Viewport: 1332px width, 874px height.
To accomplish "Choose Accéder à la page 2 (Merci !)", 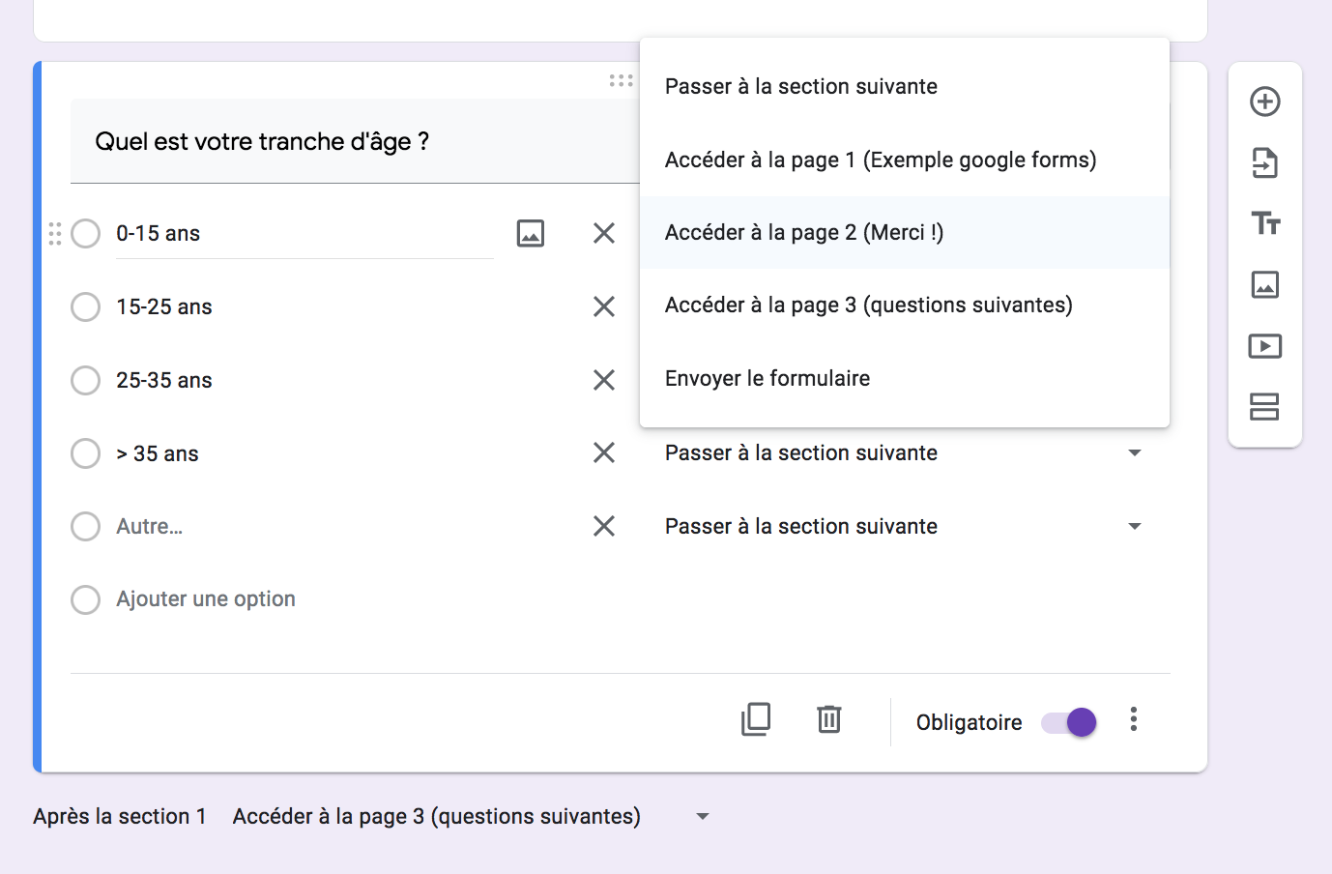I will click(x=905, y=232).
